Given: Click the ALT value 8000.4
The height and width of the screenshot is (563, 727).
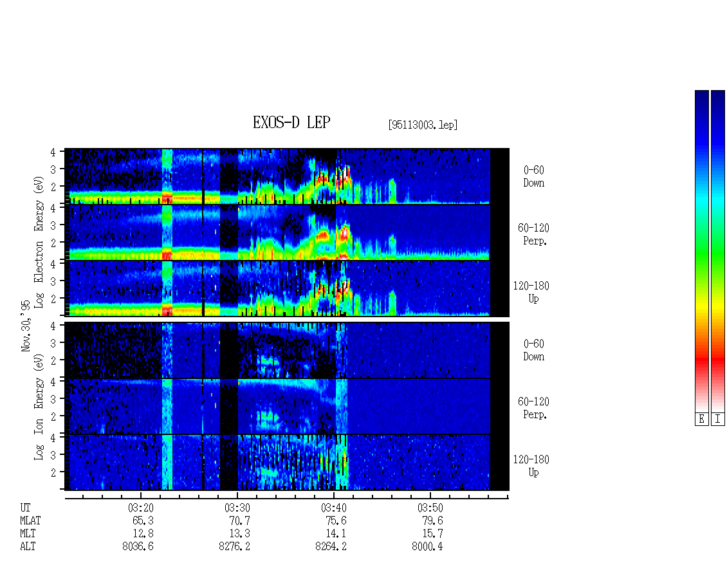Looking at the screenshot, I should click(x=427, y=546).
